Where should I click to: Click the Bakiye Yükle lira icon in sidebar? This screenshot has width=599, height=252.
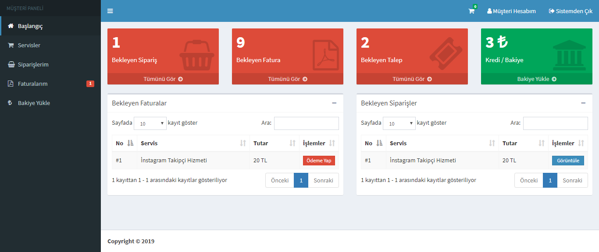coord(10,103)
